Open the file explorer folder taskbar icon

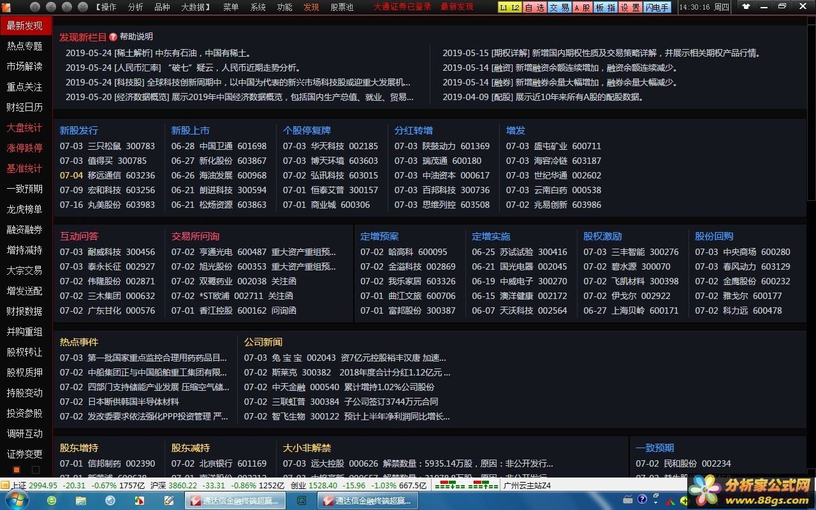click(81, 500)
